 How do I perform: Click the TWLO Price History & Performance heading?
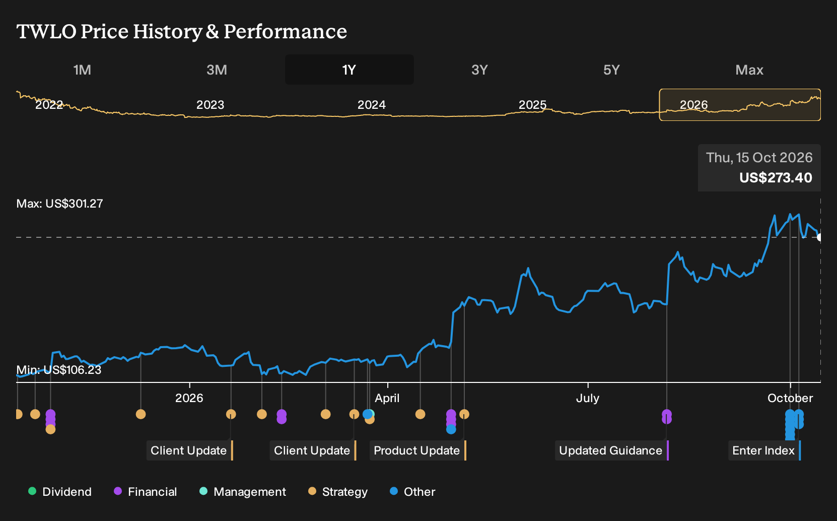coord(182,31)
